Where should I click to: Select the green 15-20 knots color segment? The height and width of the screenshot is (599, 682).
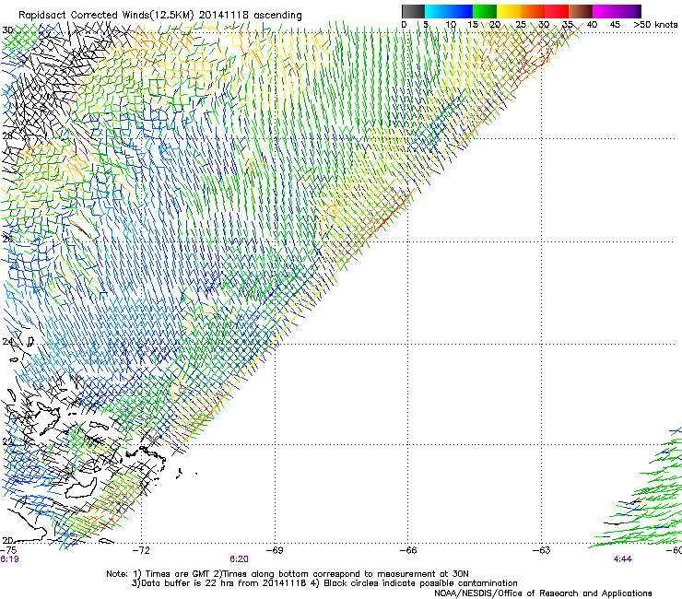pyautogui.click(x=485, y=11)
